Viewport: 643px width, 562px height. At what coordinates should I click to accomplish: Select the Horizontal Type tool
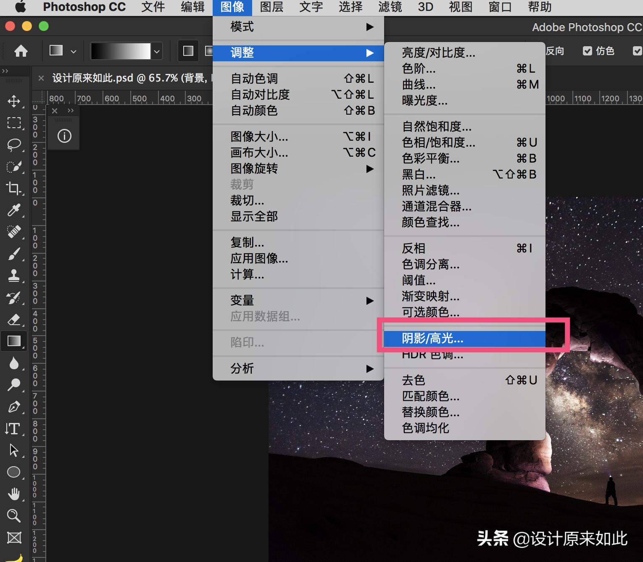(x=13, y=429)
